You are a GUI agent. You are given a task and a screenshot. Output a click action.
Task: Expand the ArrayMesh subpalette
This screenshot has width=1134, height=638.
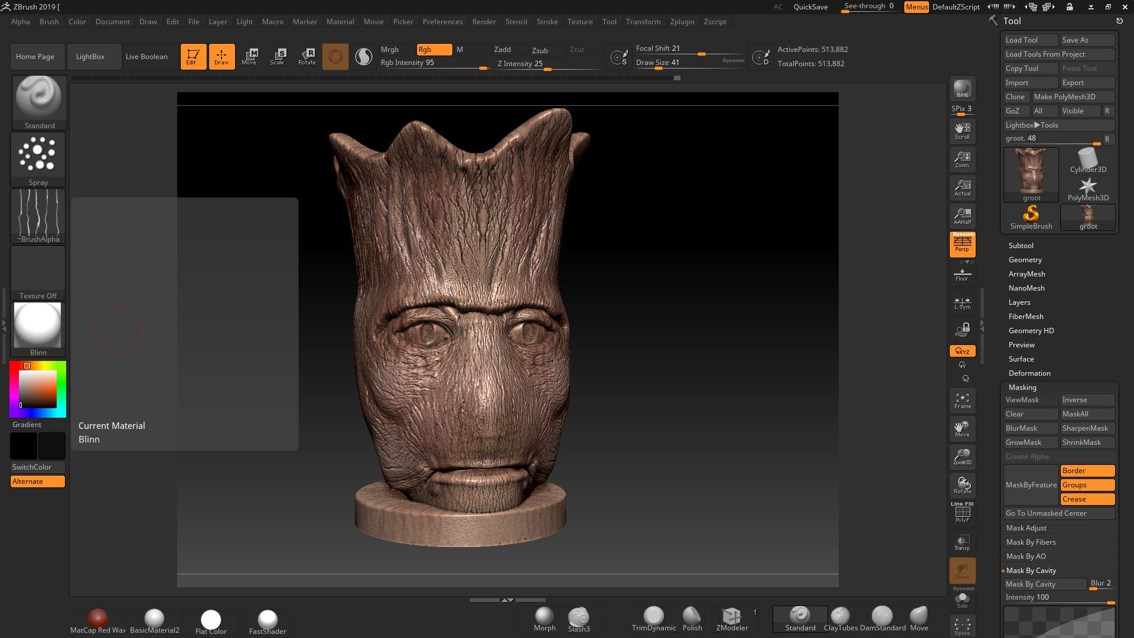(1027, 274)
